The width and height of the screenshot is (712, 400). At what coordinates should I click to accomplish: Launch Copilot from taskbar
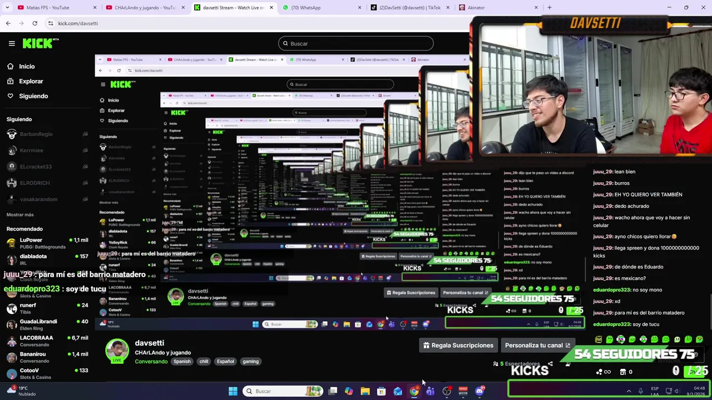click(349, 391)
